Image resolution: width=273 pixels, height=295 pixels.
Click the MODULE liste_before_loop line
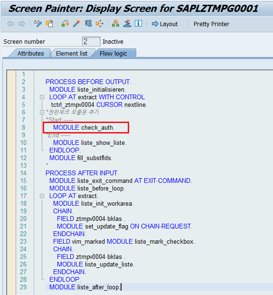(87, 188)
